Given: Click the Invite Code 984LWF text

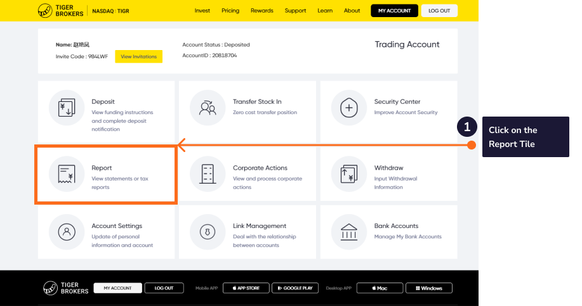Looking at the screenshot, I should (82, 56).
